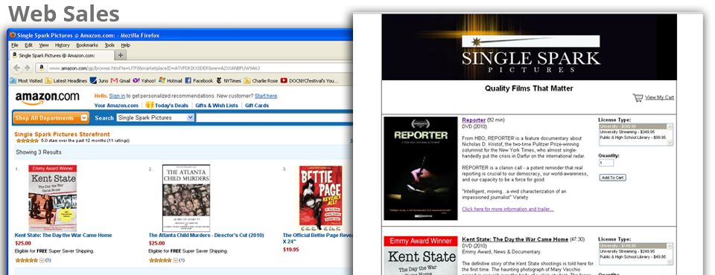This screenshot has width=715, height=275.
Task: Click the Start here link for new customers
Action: [266, 96]
